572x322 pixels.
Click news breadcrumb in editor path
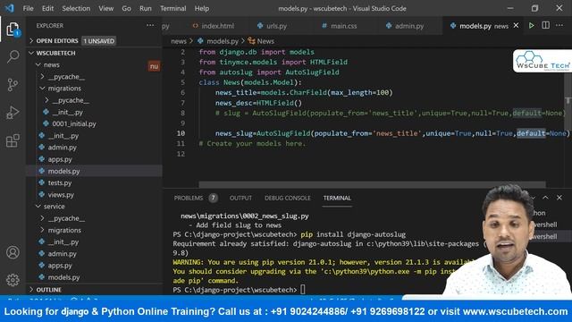click(179, 41)
